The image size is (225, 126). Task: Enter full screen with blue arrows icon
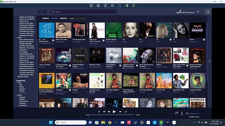point(119,6)
